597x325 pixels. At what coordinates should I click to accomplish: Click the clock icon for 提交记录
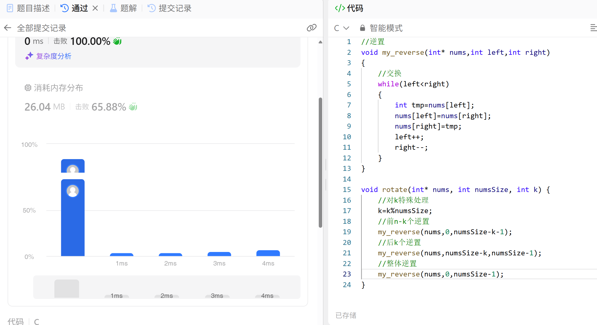coord(151,8)
